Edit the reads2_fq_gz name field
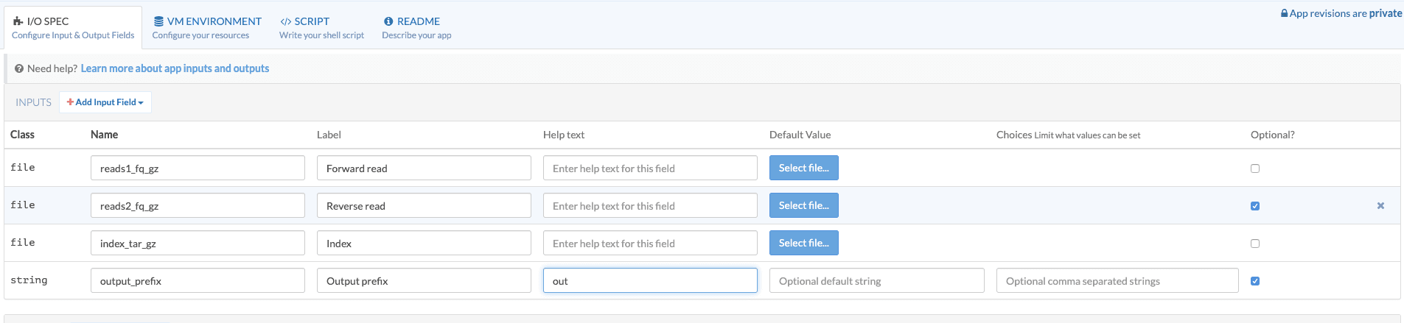 tap(198, 205)
